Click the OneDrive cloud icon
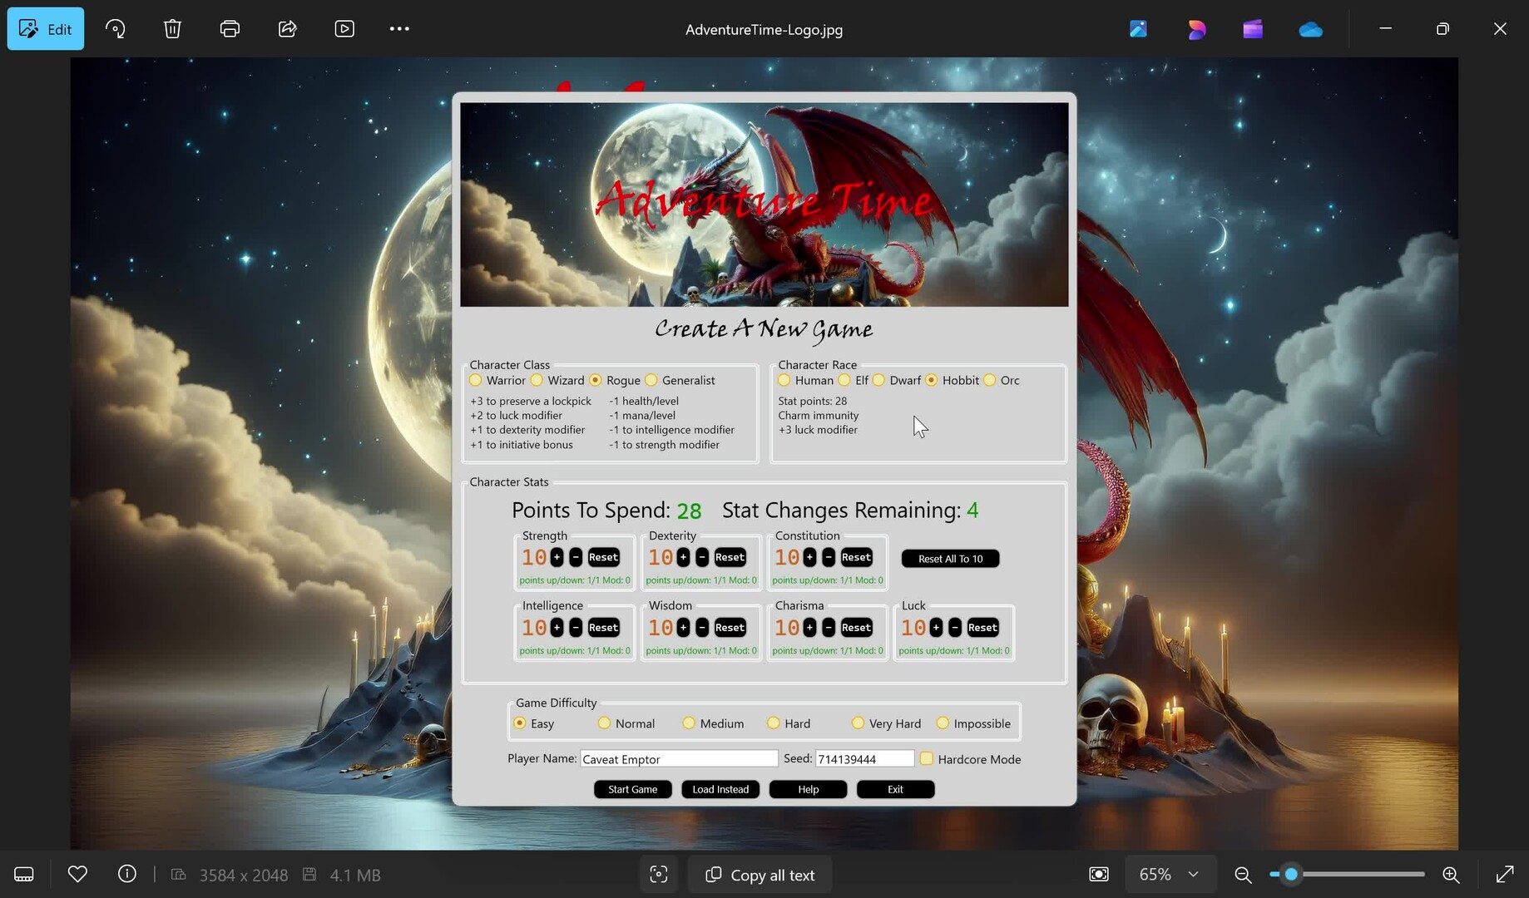Screen dimensions: 1529x898 point(1310,29)
